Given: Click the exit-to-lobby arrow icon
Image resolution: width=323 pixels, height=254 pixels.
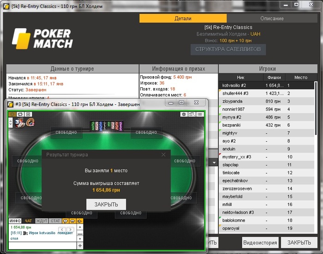Looking at the screenshot, I should 28,114.
